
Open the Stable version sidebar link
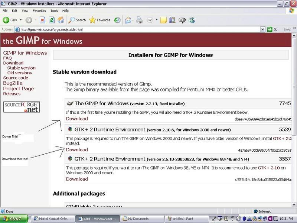point(22,68)
